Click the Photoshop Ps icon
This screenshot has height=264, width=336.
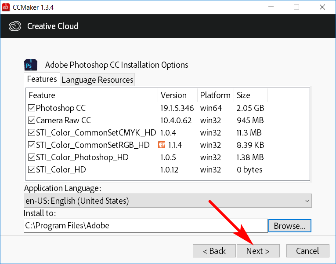point(31,65)
